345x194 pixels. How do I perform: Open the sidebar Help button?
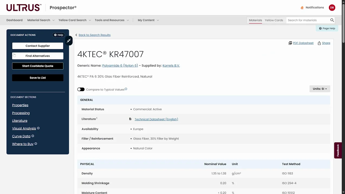[x=58, y=35]
